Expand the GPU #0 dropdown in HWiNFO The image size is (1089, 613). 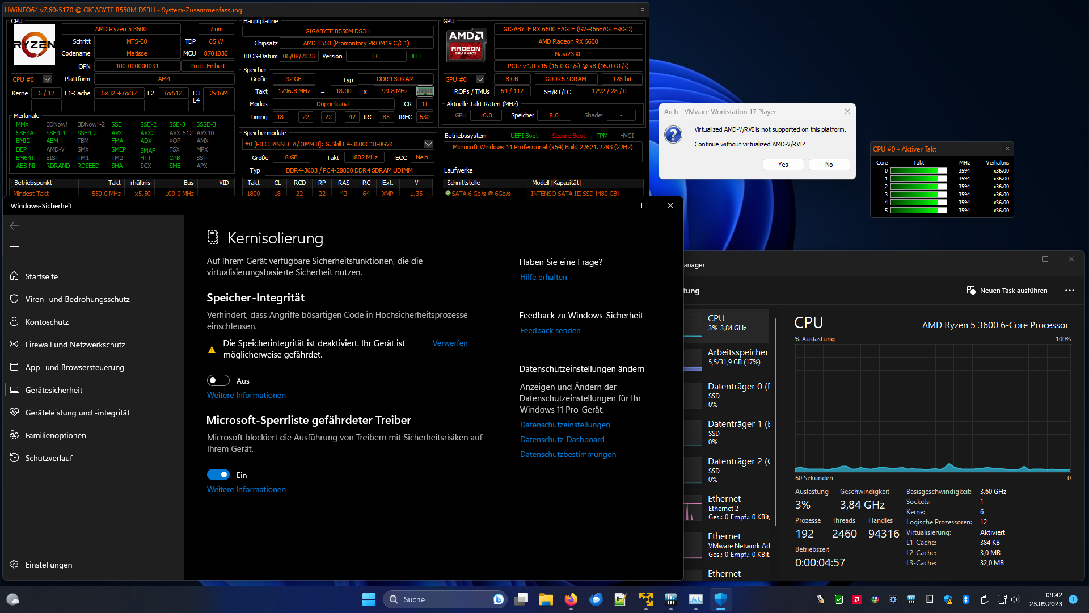click(480, 79)
